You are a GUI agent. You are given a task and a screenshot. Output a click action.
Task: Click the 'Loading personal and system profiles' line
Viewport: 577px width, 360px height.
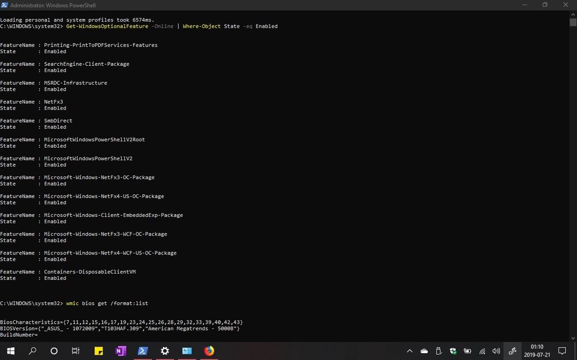[77, 20]
